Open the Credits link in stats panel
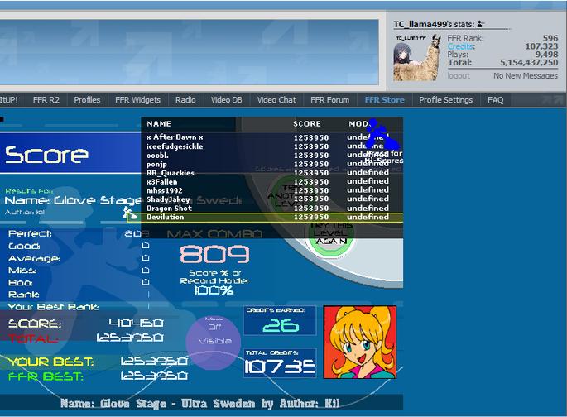The height and width of the screenshot is (417, 567). pos(461,46)
